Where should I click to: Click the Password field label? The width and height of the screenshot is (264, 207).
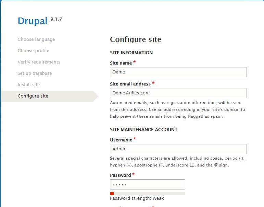pos(120,175)
